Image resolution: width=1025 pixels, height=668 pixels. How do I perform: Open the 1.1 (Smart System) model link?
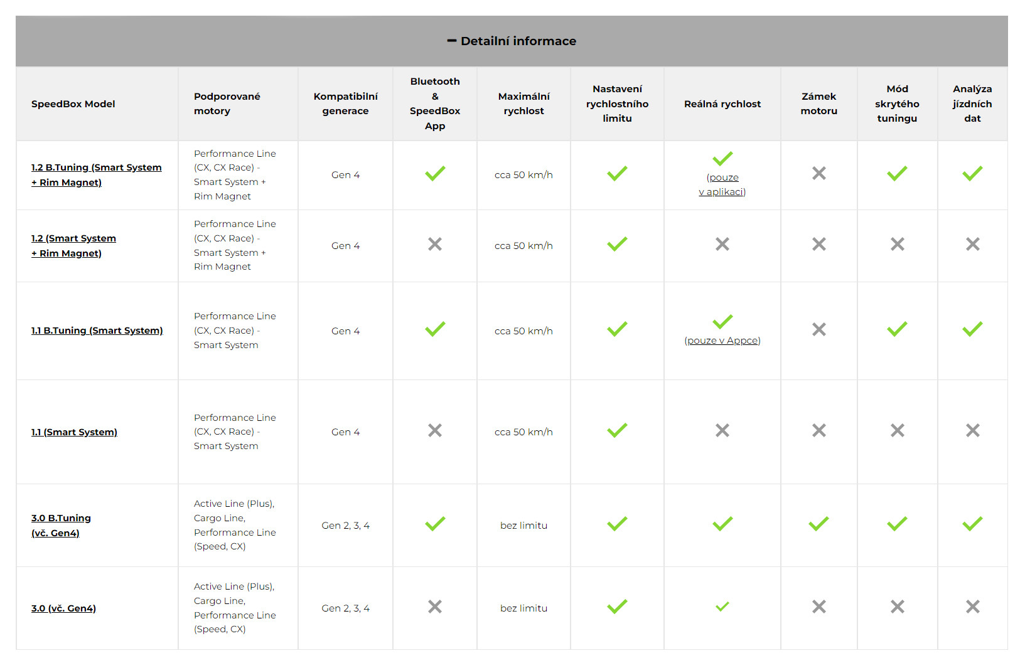click(x=74, y=432)
